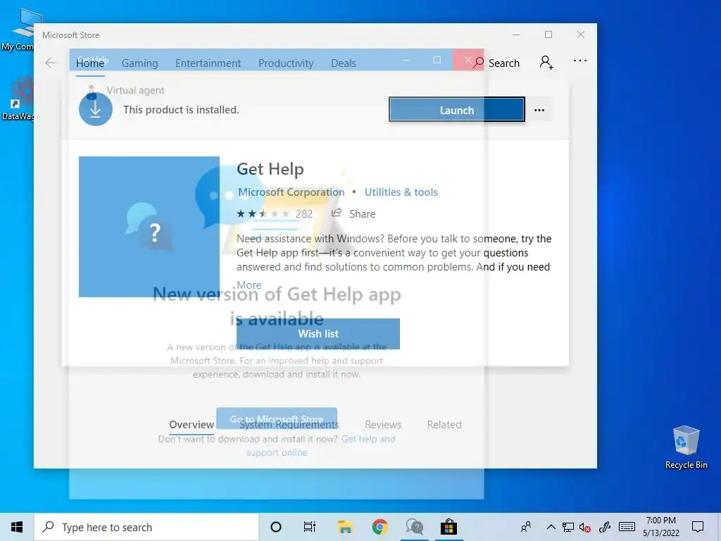Open the Windows Start menu
Image resolution: width=721 pixels, height=541 pixels.
click(17, 527)
